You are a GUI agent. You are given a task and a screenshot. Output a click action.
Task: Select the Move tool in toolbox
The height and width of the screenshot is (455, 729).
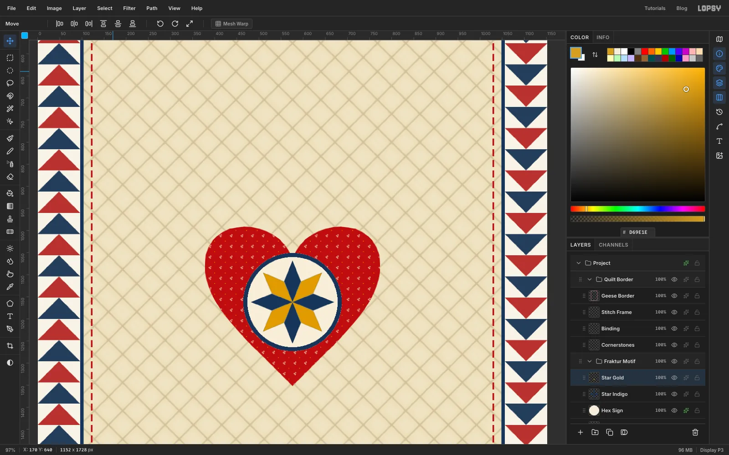point(10,41)
